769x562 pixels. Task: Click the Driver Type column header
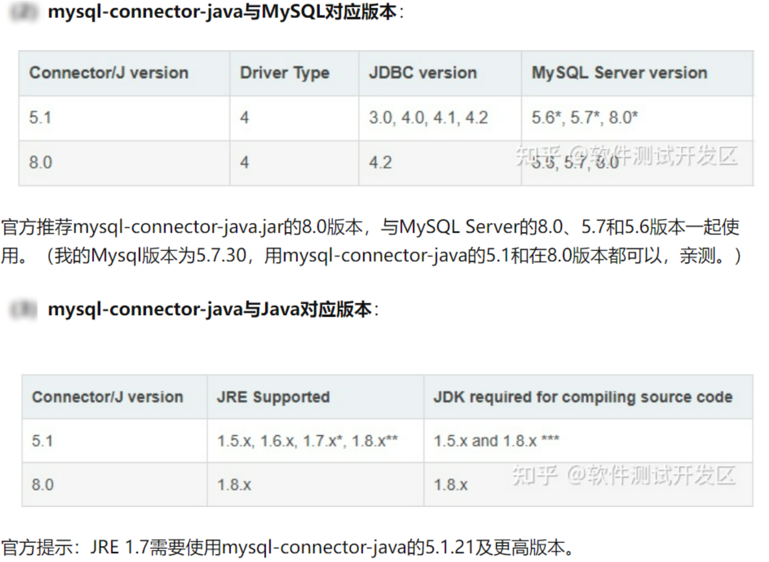(x=284, y=73)
